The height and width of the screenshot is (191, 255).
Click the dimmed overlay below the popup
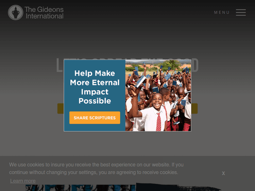pos(128,144)
